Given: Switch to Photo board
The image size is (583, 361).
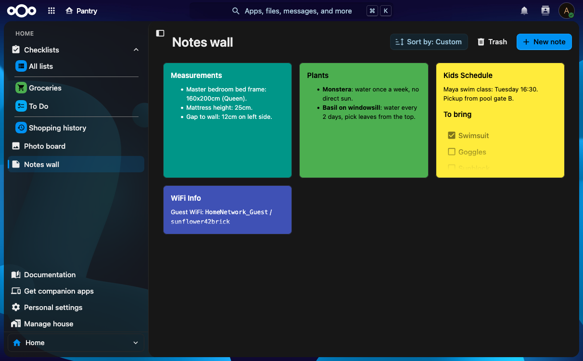Looking at the screenshot, I should [76, 146].
